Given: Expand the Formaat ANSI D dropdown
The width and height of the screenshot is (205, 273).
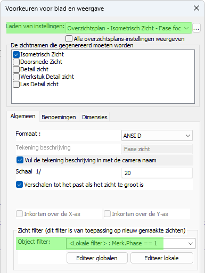Looking at the screenshot, I should click(157, 136).
